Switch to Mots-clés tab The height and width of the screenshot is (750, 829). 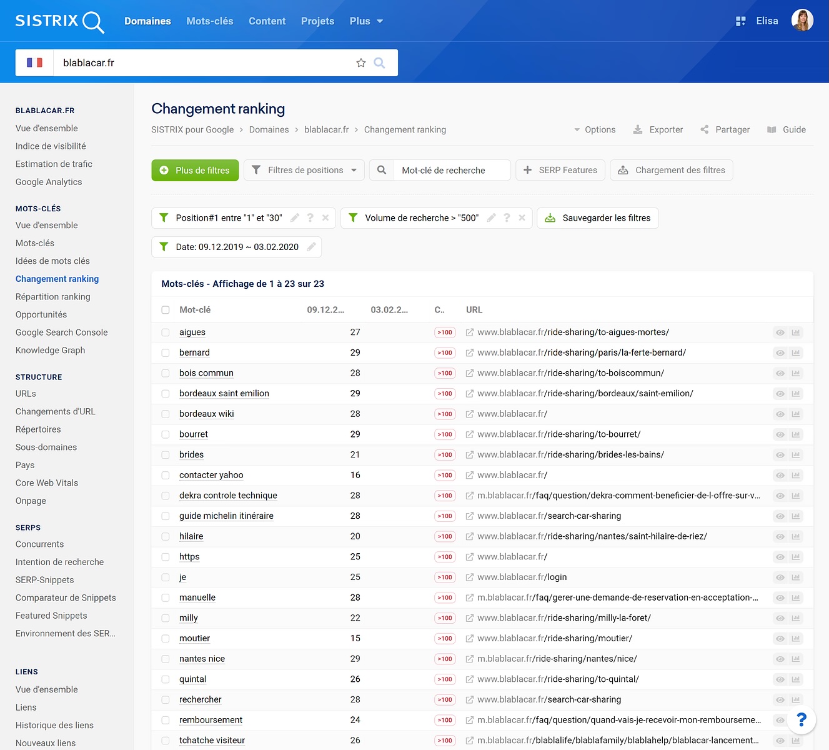(x=210, y=21)
